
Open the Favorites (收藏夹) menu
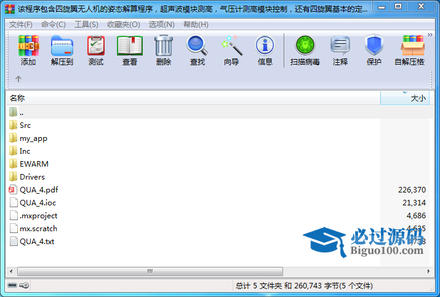(124, 25)
